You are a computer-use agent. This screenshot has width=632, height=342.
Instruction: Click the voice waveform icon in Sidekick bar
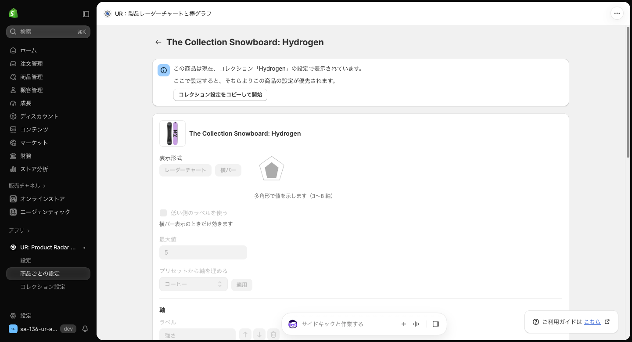click(416, 324)
